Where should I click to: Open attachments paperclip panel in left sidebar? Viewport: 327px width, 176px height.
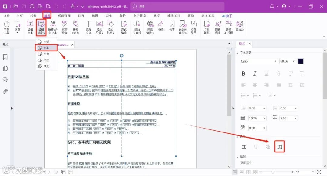pyautogui.click(x=5, y=91)
